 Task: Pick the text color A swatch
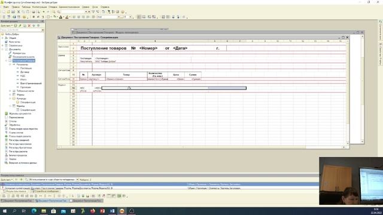point(61,17)
